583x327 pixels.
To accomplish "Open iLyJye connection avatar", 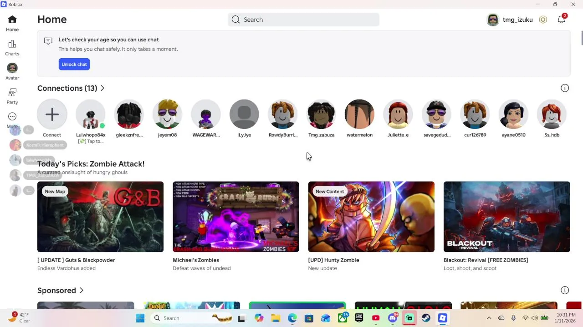I will (244, 114).
